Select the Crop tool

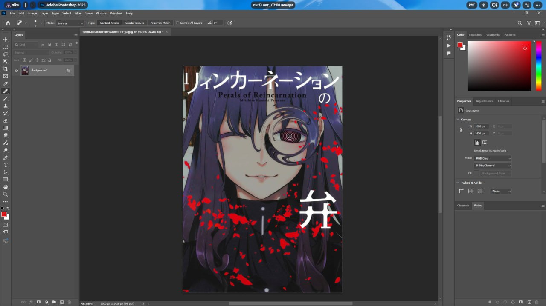[x=6, y=69]
